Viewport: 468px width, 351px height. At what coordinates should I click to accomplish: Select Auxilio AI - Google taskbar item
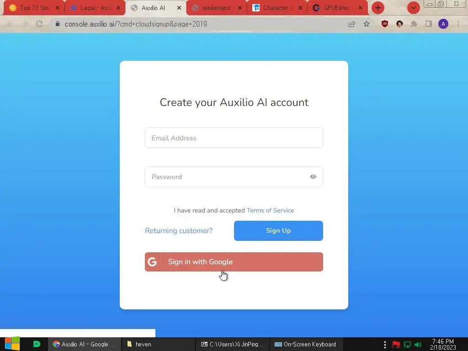(85, 344)
